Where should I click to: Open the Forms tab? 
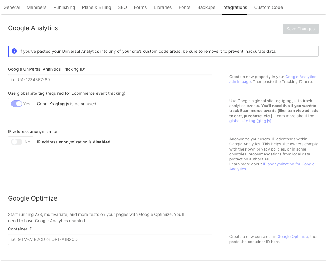(x=140, y=7)
